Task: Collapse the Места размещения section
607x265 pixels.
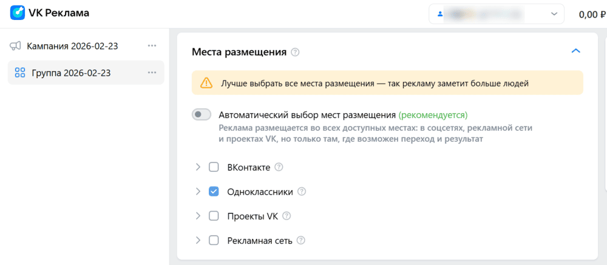Action: 576,51
